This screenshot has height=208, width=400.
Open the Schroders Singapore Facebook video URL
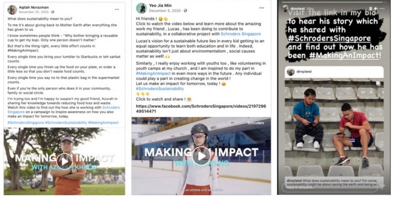[201, 109]
